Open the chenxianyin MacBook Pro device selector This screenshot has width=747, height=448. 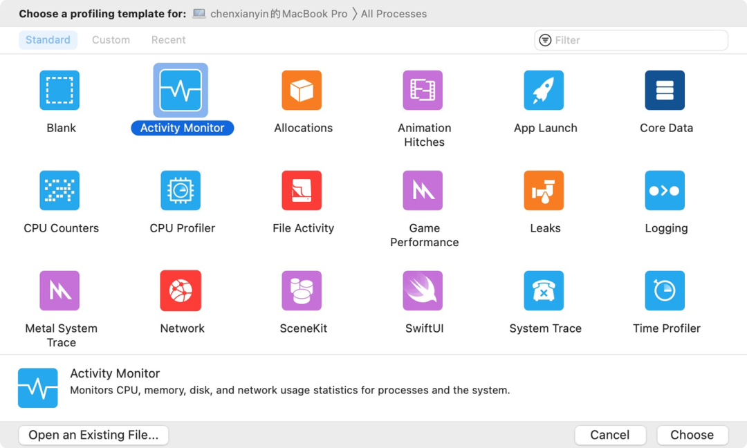pyautogui.click(x=279, y=14)
